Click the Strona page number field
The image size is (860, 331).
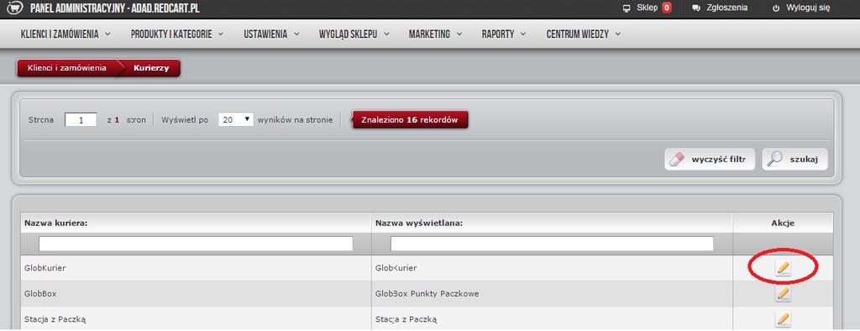click(81, 119)
